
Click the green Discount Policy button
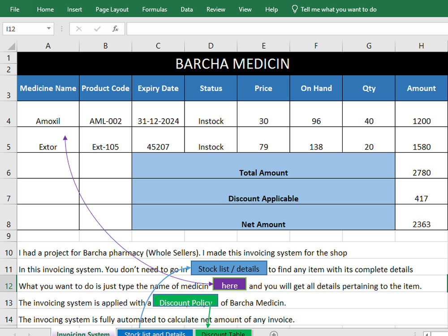(x=186, y=301)
